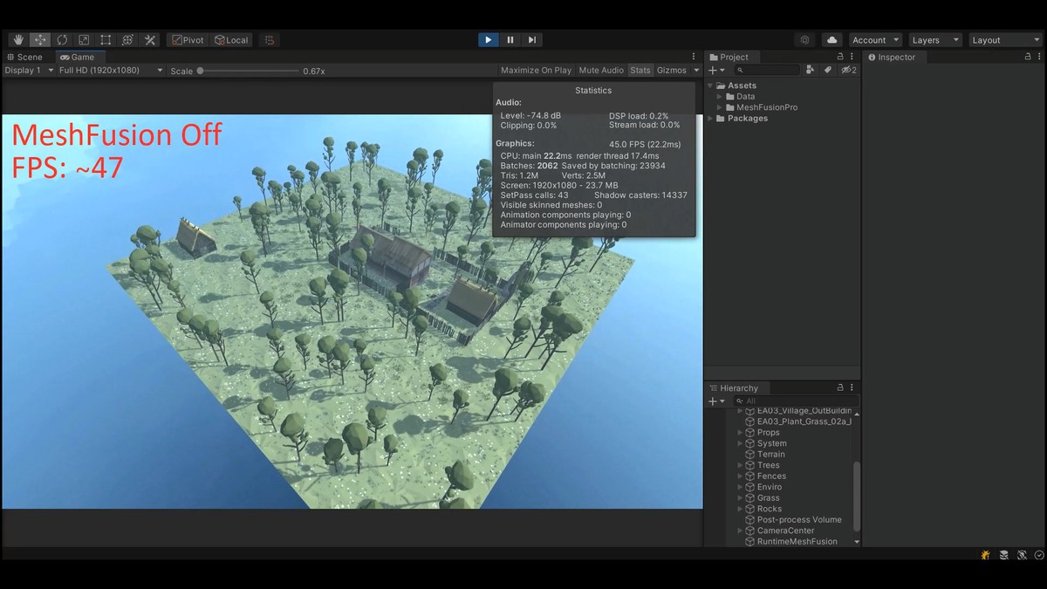Open Project panel three-dot menu
The width and height of the screenshot is (1047, 589).
pyautogui.click(x=852, y=57)
